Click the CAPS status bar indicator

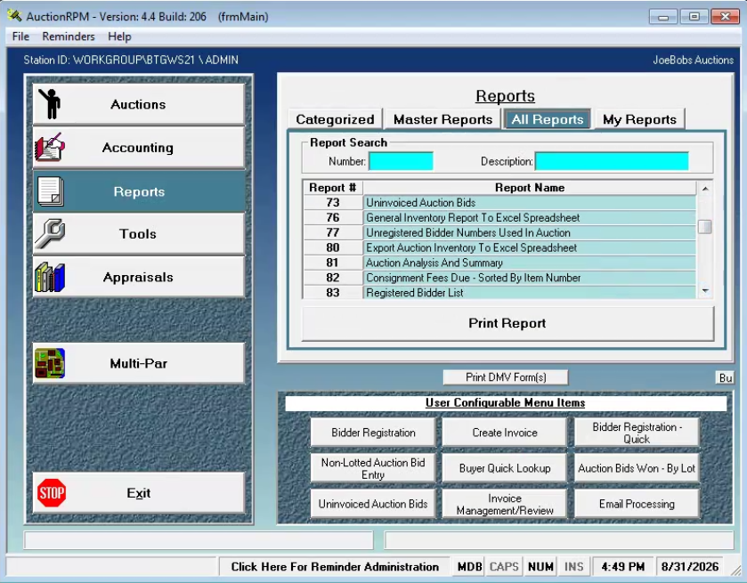point(504,567)
